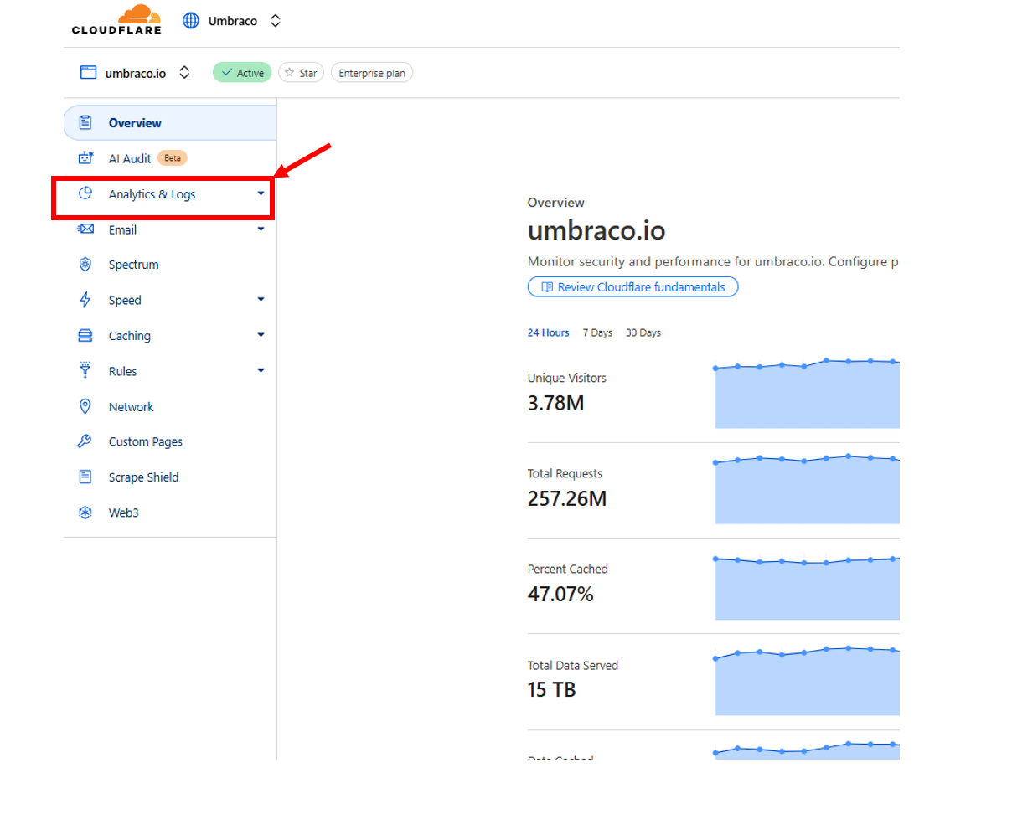1012x835 pixels.
Task: Click the AI Audit robot icon
Action: point(85,158)
